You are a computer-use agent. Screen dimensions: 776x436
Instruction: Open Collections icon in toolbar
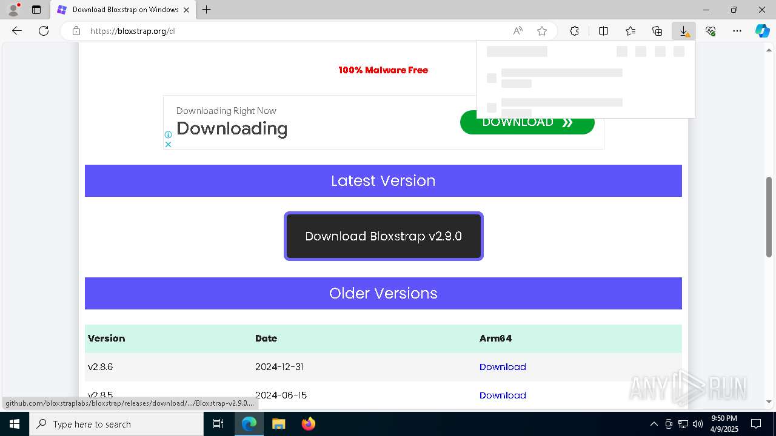(x=657, y=31)
